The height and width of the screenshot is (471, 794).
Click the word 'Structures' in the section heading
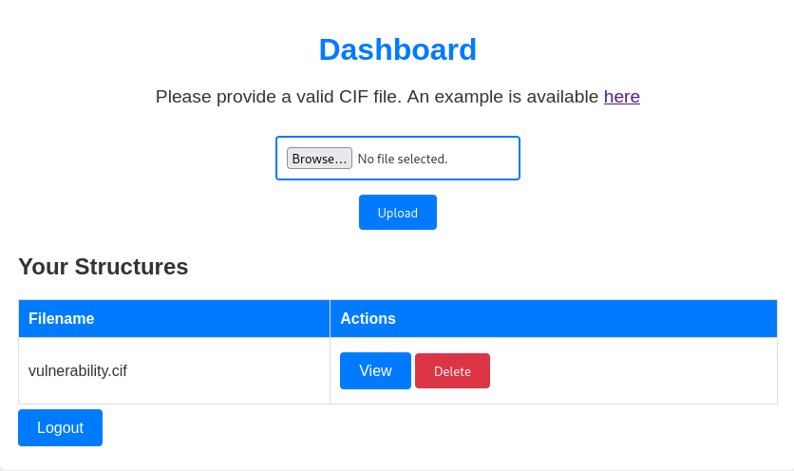click(132, 267)
